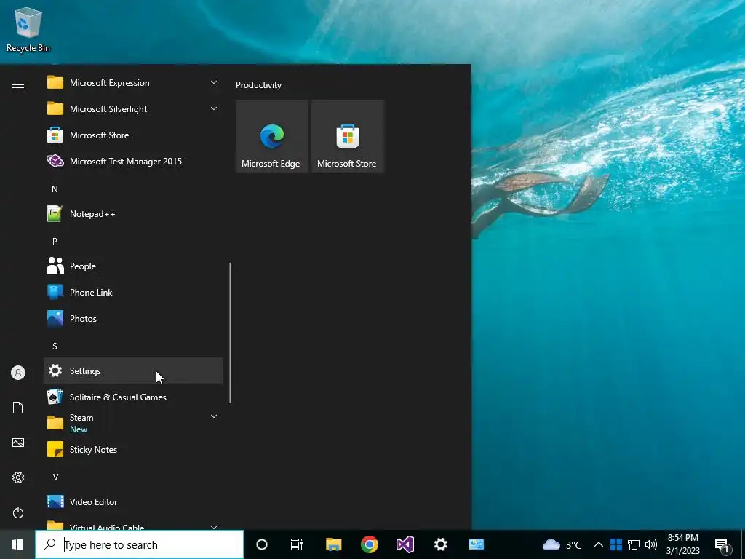
Task: Open Settings from the app list
Action: (x=133, y=370)
